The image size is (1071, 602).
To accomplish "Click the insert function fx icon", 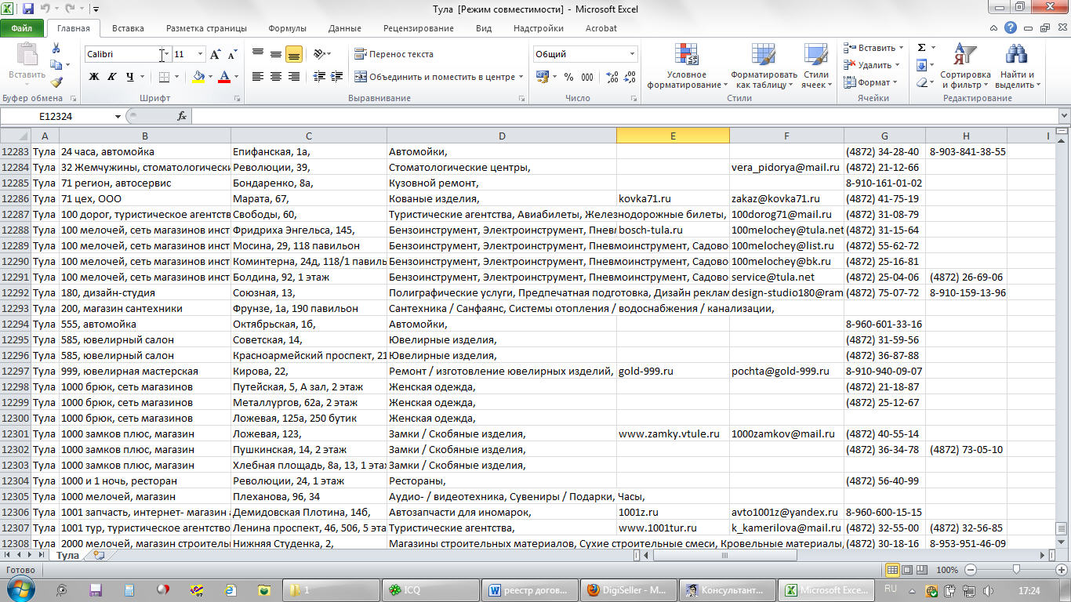I will (182, 116).
